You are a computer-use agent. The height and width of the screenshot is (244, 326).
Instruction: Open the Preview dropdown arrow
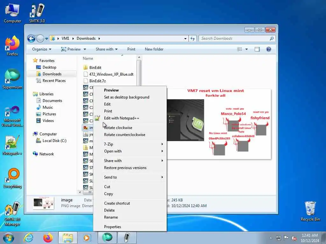coord(85,49)
